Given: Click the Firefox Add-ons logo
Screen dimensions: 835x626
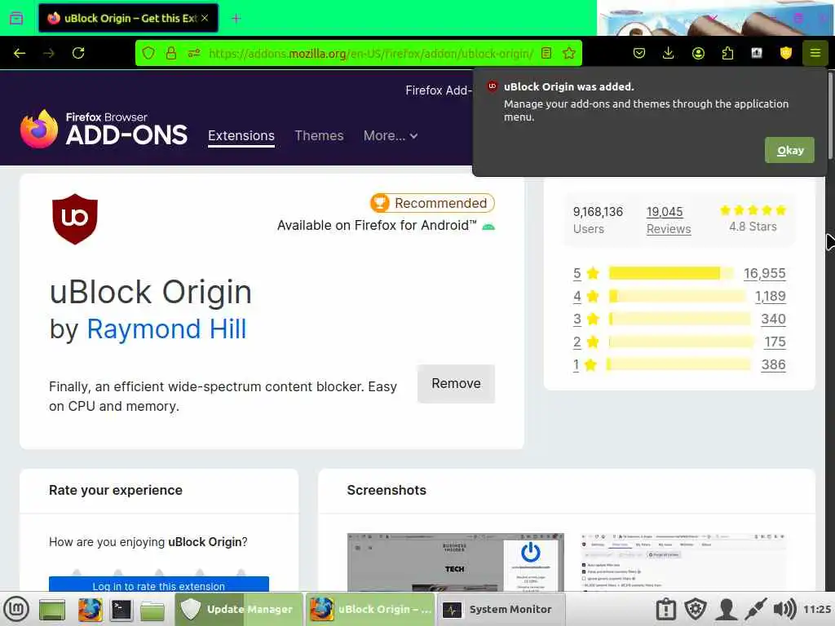Looking at the screenshot, I should (x=104, y=130).
